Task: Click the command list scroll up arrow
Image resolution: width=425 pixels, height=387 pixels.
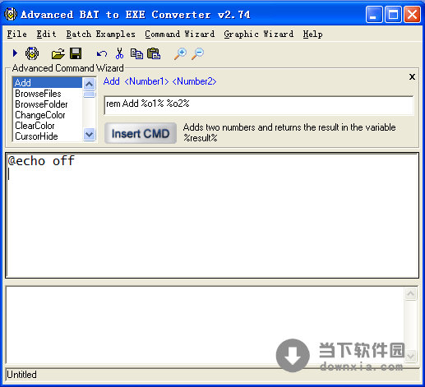Action: pos(89,84)
